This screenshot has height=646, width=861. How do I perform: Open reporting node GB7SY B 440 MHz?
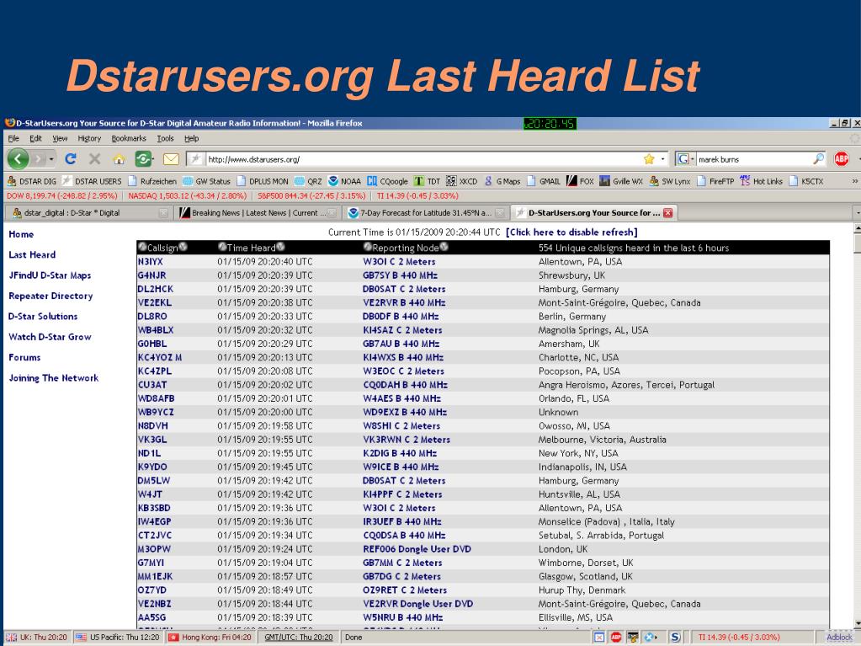[x=400, y=275]
